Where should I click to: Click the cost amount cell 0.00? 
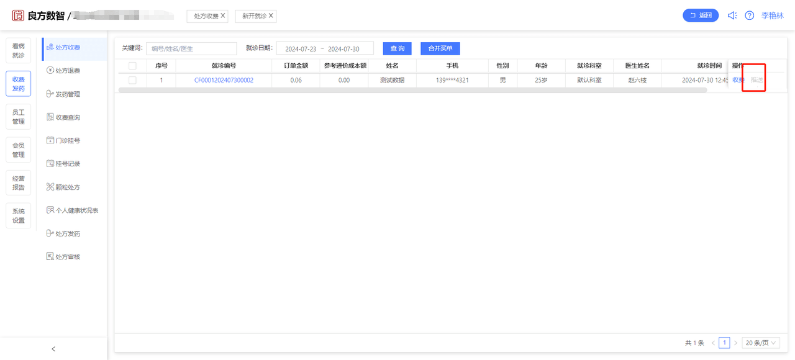344,80
